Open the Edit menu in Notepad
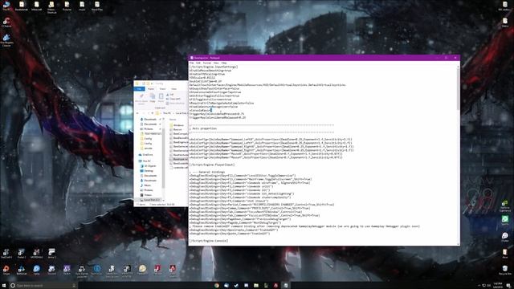The image size is (514, 289). coord(198,63)
